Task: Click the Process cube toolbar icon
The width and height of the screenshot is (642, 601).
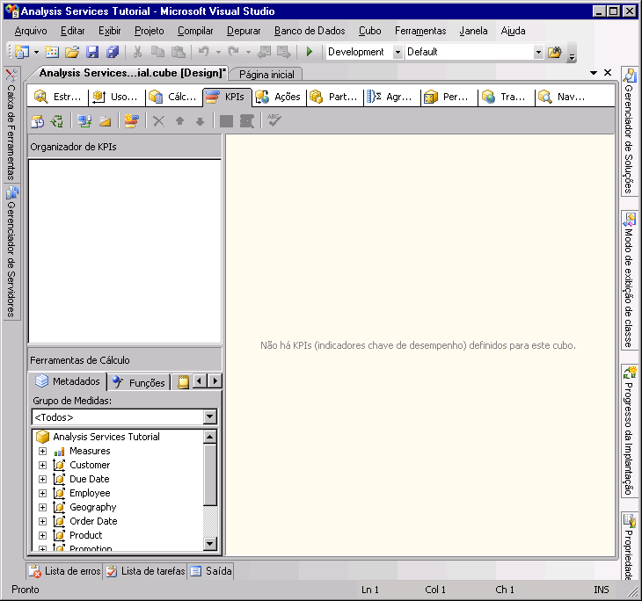Action: (x=37, y=121)
